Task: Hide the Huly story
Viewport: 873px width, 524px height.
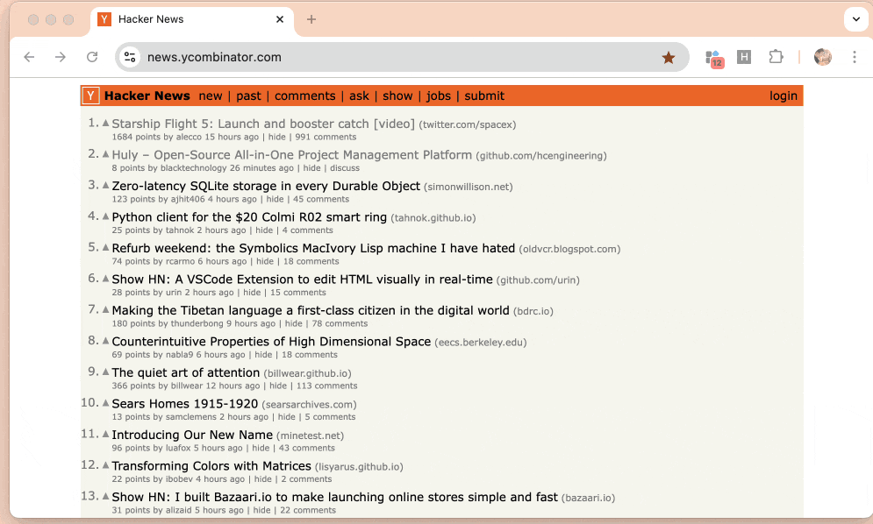Action: 311,168
